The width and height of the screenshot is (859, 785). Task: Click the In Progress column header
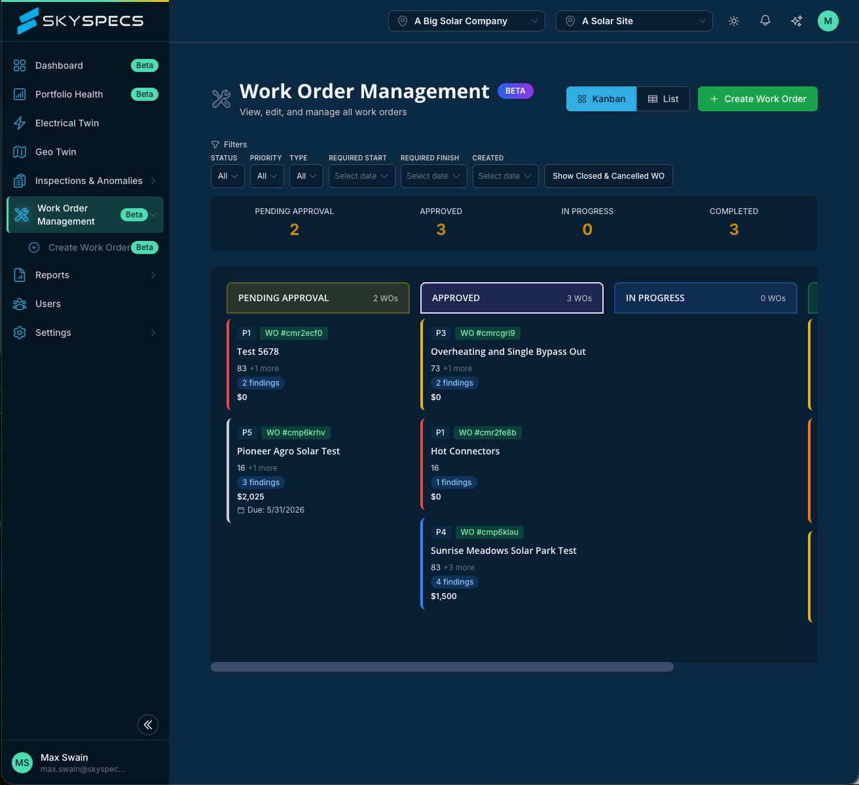click(706, 298)
